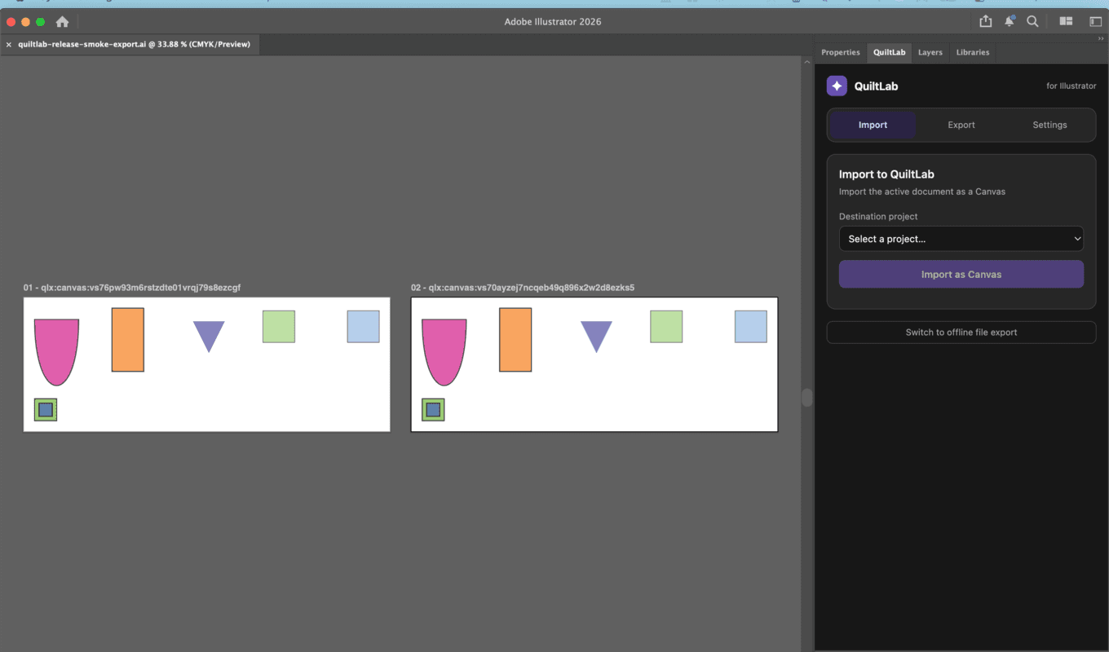Select purple triangle in artboard 02

point(596,334)
